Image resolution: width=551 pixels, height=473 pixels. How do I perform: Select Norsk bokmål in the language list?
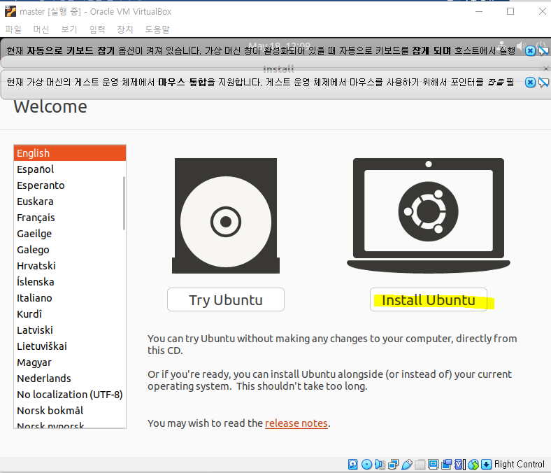coord(70,411)
